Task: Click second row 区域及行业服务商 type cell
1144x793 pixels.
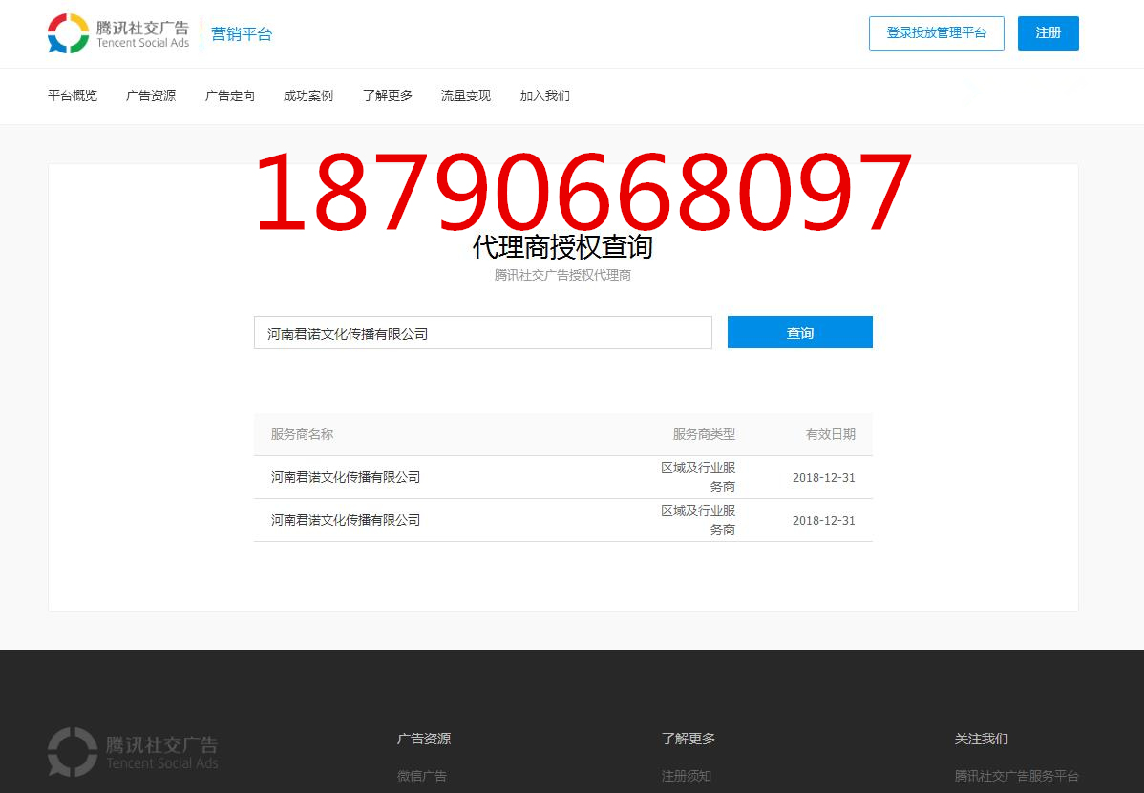Action: 698,520
